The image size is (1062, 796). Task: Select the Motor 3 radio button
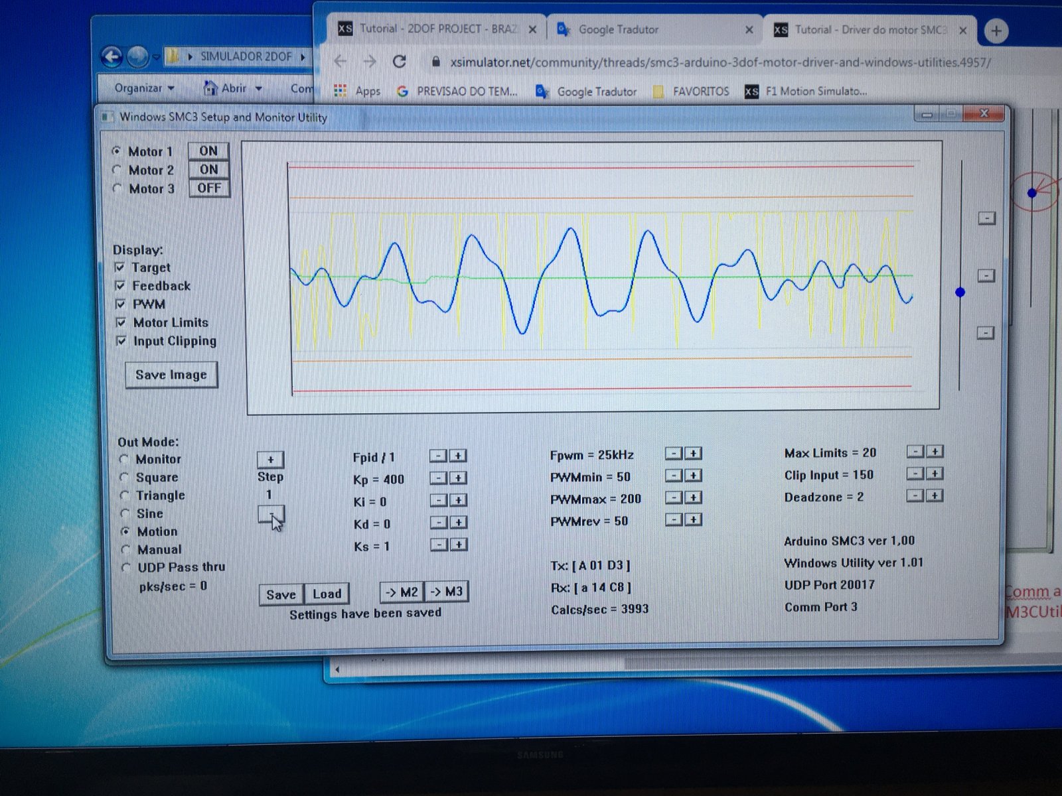coord(117,188)
